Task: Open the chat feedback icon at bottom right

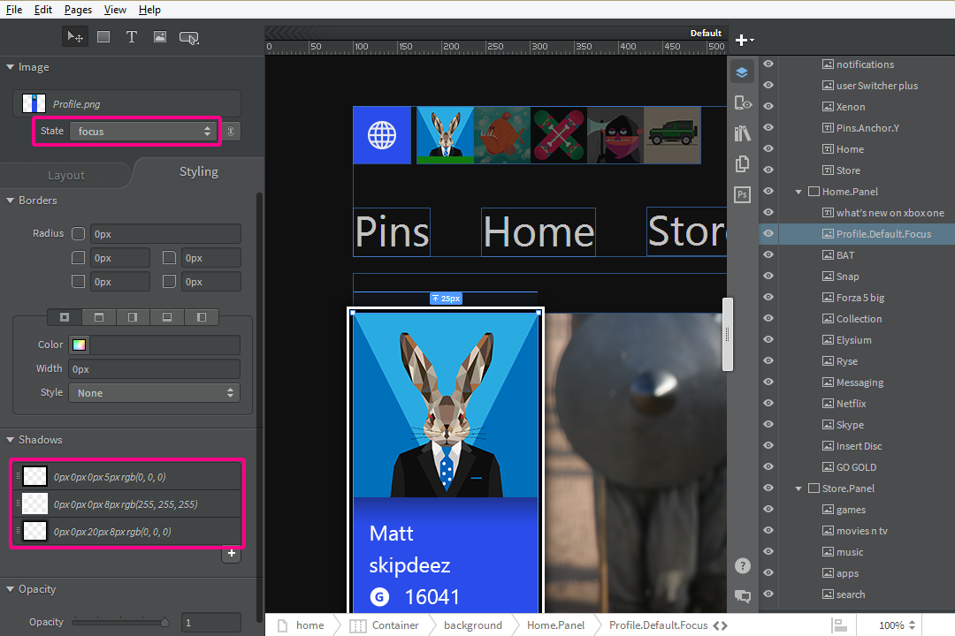Action: 742,597
